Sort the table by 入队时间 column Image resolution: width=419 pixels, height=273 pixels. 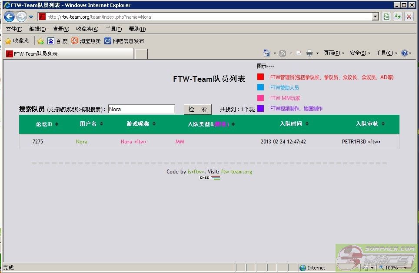[294, 124]
